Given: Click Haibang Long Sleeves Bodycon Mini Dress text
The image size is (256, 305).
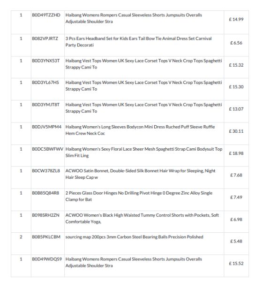Looking at the screenshot, I should pyautogui.click(x=140, y=130).
